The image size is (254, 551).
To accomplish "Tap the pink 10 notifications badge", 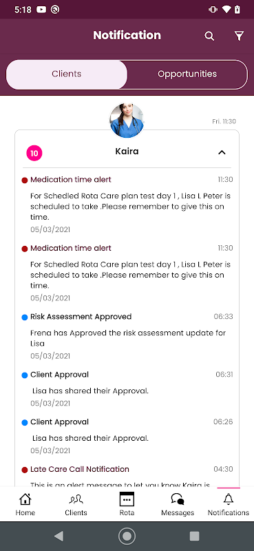I will (34, 153).
